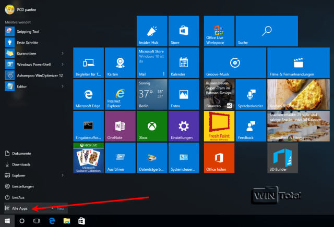Viewport: 334px width, 227px height.
Task: Launch the Sprachrekorder tile
Action: click(250, 94)
